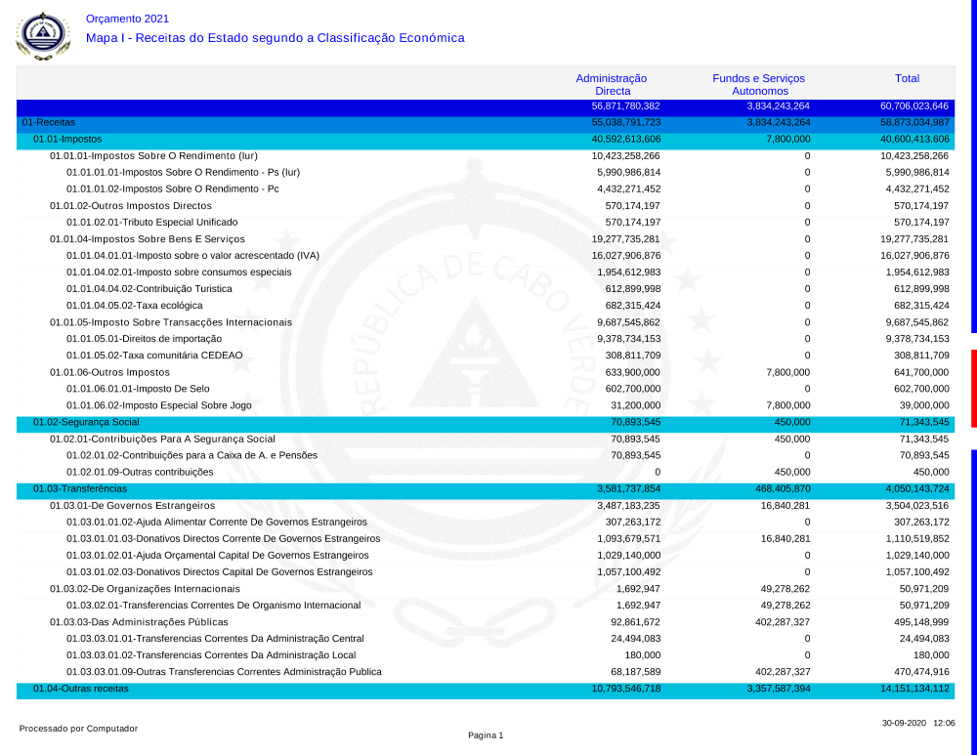This screenshot has width=977, height=755.
Task: Click the red marker on right edge
Action: [973, 388]
